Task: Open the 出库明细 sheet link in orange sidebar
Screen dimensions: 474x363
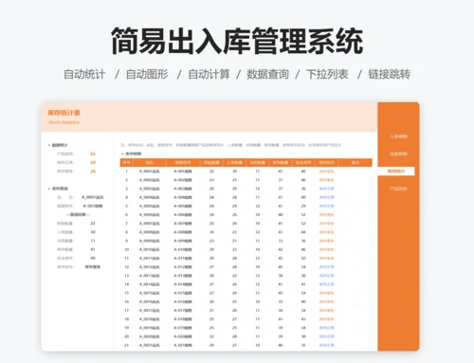Action: 398,154
